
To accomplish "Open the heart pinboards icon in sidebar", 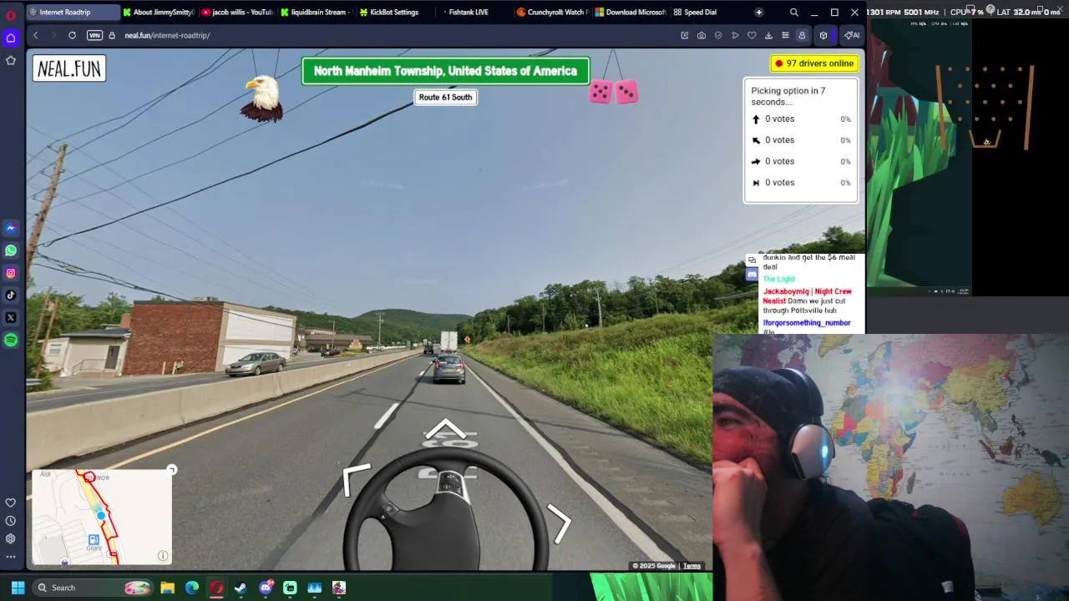I will point(11,503).
